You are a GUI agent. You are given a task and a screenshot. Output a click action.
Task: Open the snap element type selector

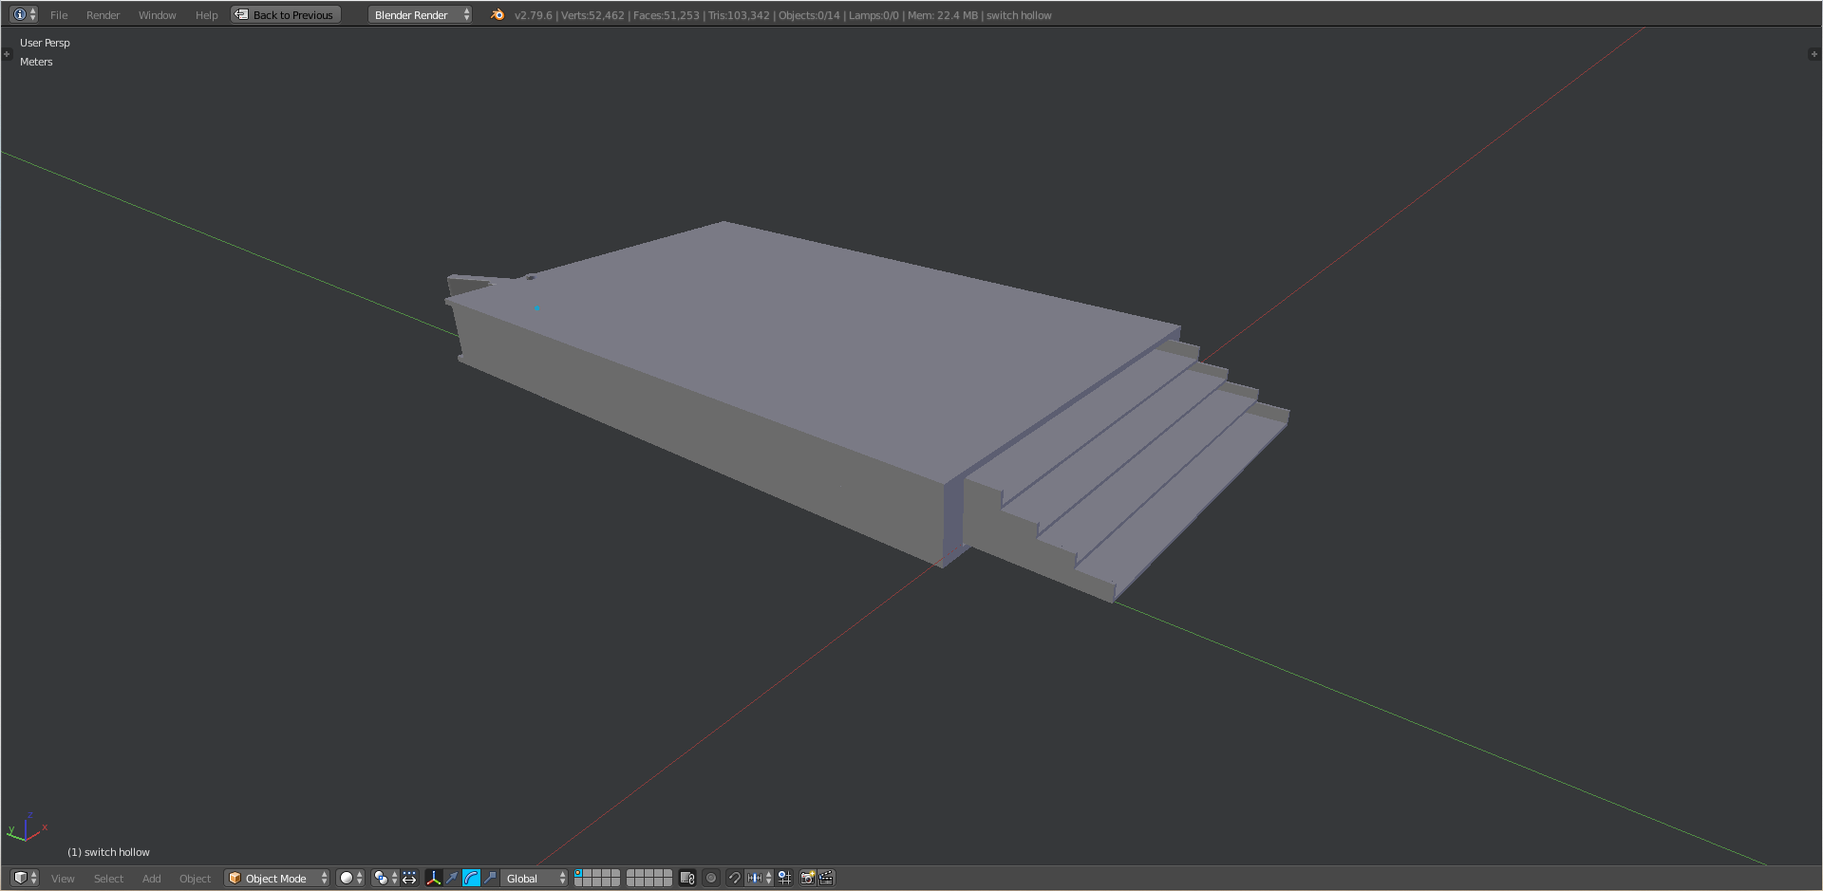click(759, 878)
